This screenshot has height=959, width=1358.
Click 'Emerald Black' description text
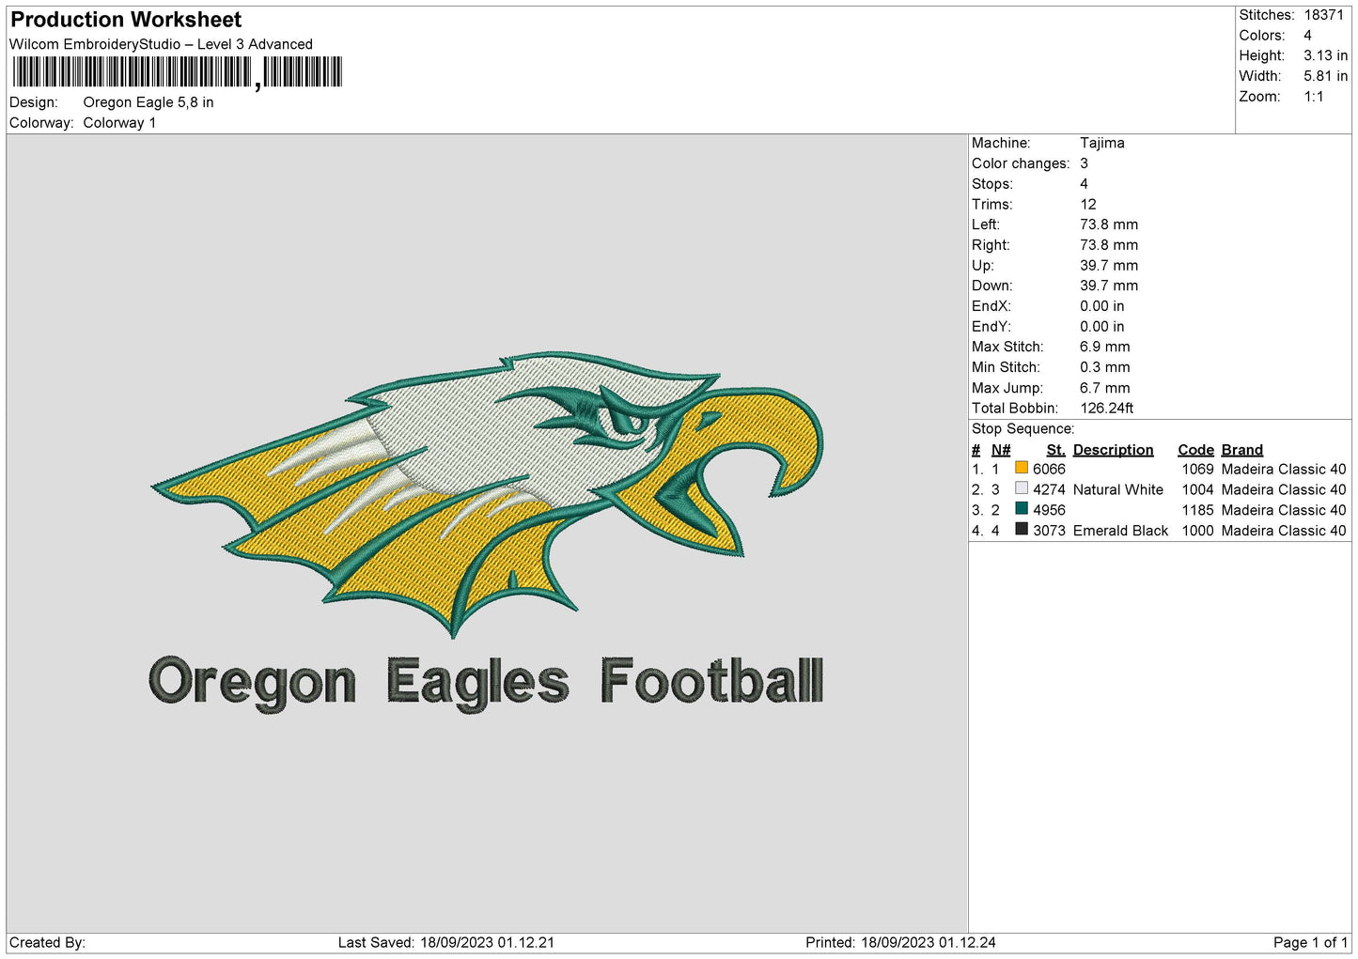[x=1120, y=531]
